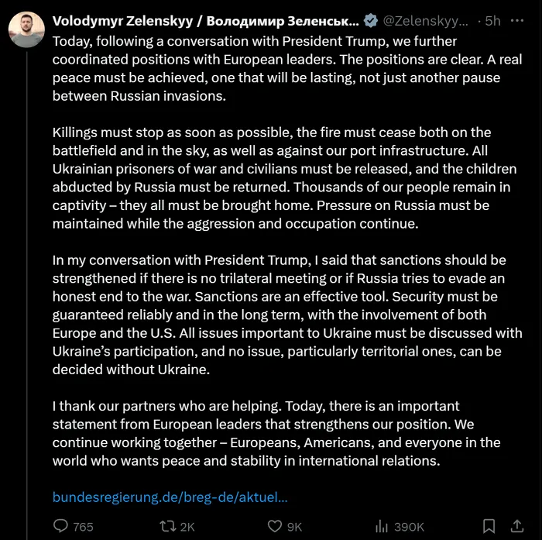Click the 390K views count
542x540 pixels.
408,527
